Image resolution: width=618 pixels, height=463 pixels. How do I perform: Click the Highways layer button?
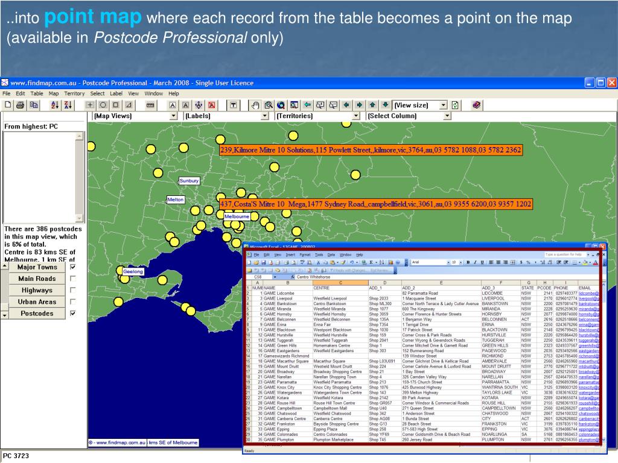coord(37,290)
